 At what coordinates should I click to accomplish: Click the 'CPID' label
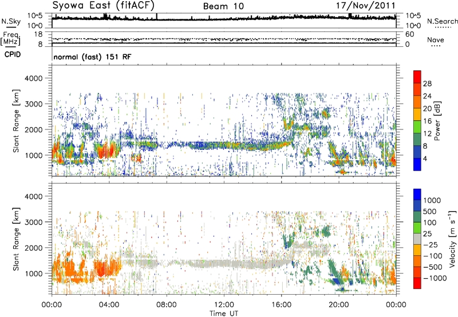13,54
